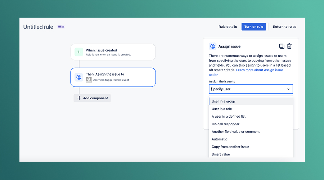Delete the Assign issue component via trash icon
Screen dimensions: 324x180
tap(289, 46)
